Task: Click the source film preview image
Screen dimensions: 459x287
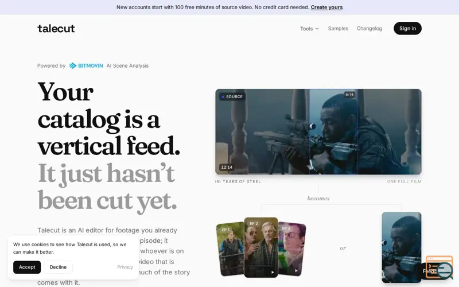Action: pos(318,132)
